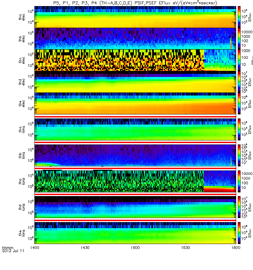This screenshot has height=270, width=253.
Task: Click inside the thd elec spectrogram panel
Action: (x=135, y=82)
